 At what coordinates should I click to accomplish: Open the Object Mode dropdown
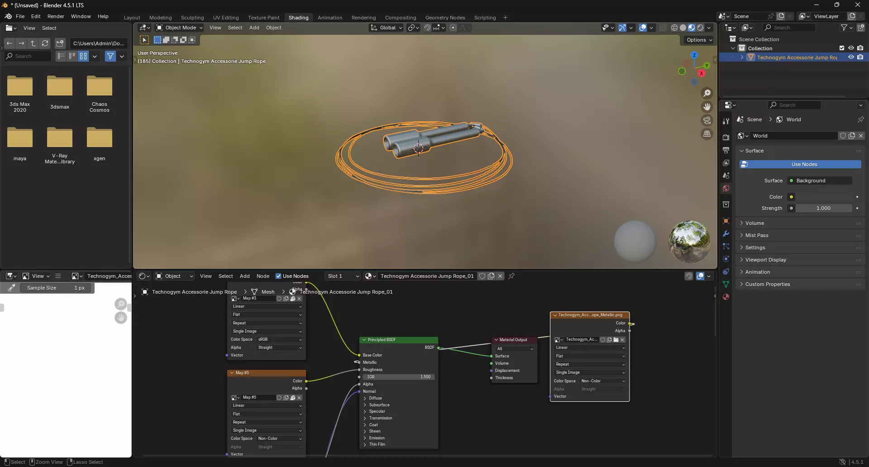[x=179, y=28]
